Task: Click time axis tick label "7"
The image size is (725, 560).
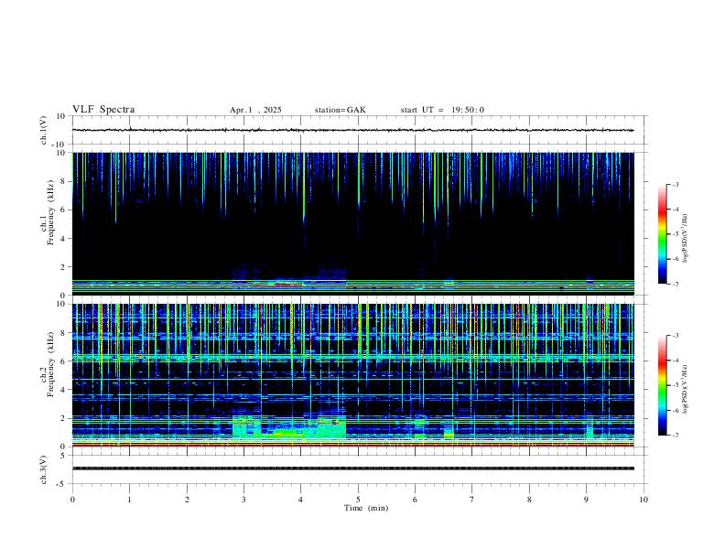Action: coord(472,500)
